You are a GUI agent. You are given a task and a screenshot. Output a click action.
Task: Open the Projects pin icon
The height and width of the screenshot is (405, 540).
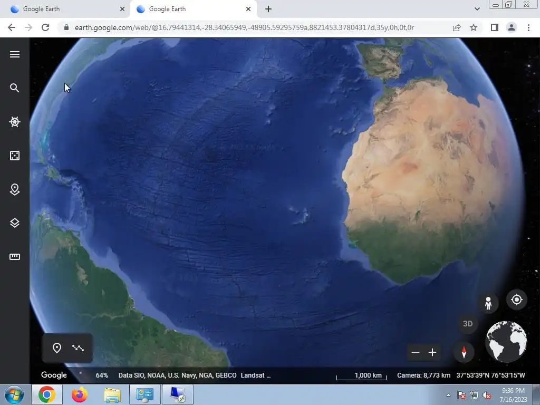14,189
